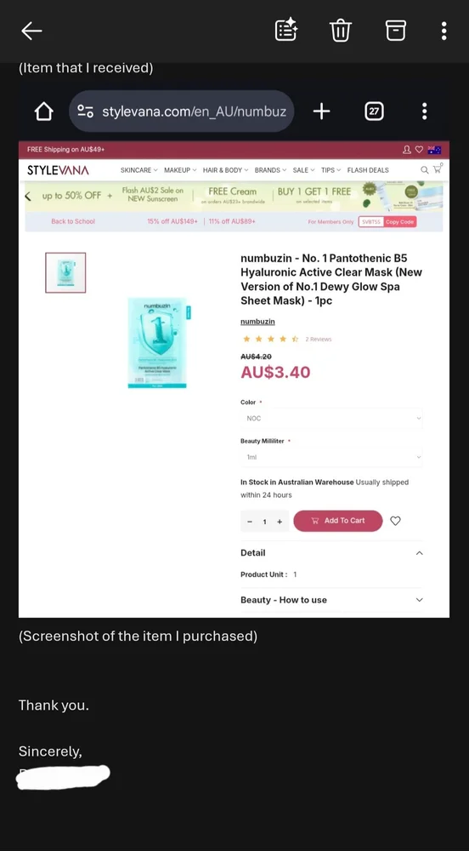The height and width of the screenshot is (851, 469).
Task: Open the Stylevana search magnifier
Action: (x=425, y=170)
